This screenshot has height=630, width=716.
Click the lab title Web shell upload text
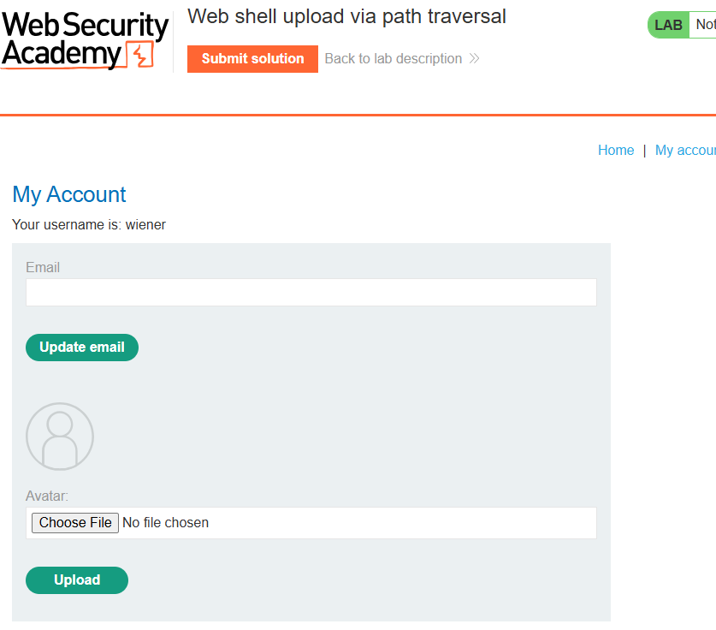tap(346, 17)
